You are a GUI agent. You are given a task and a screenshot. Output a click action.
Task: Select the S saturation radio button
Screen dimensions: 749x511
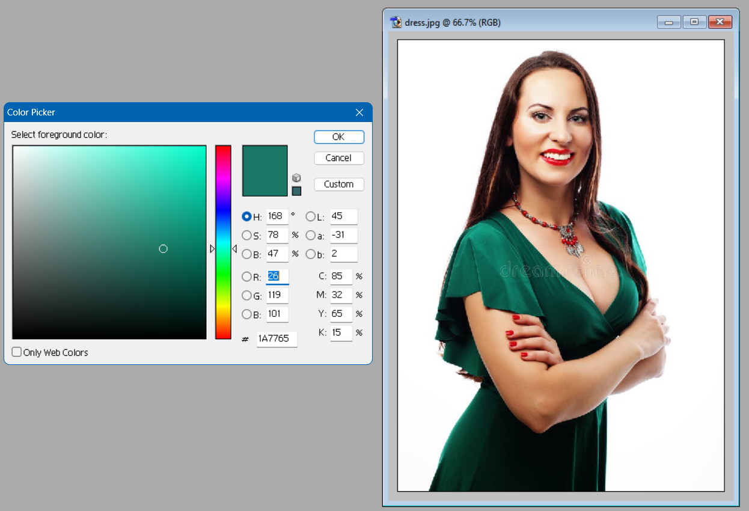[246, 235]
